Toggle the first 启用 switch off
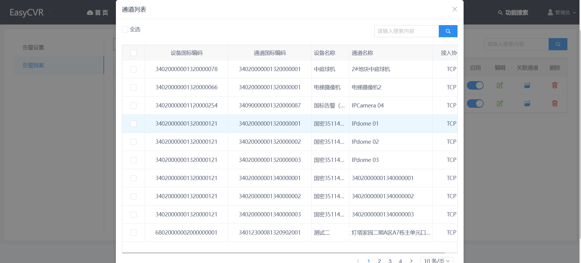Viewport: 581px width, 263px height. [x=475, y=85]
